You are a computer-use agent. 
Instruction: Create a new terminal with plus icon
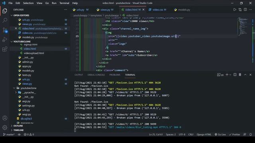pyautogui.click(x=227, y=75)
